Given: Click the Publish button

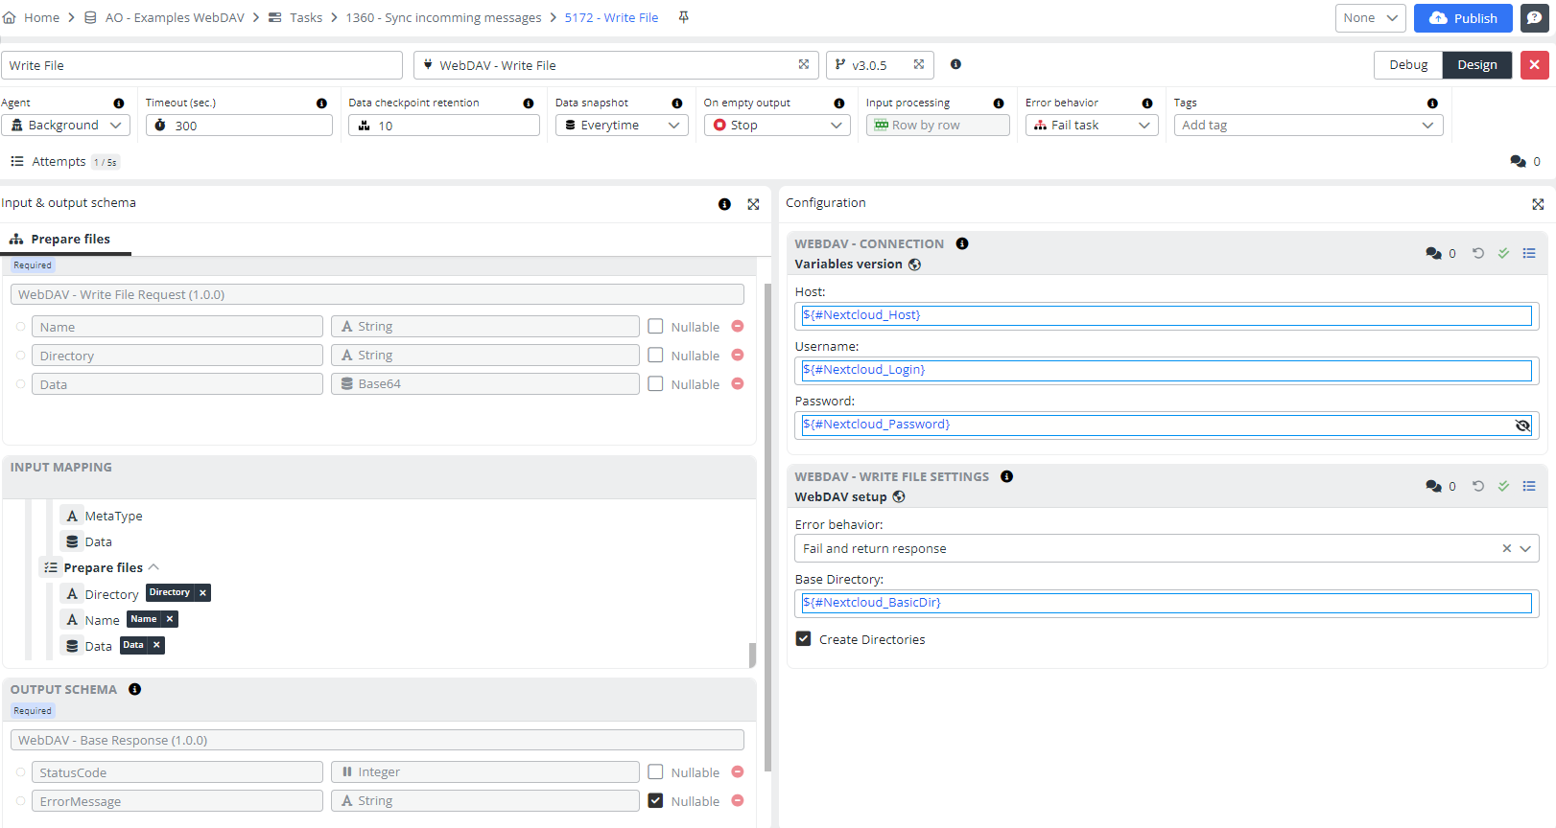Looking at the screenshot, I should tap(1462, 18).
